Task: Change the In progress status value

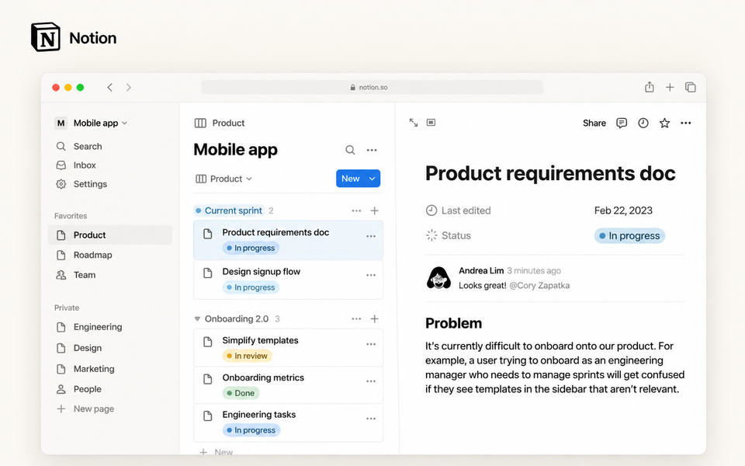Action: point(629,236)
